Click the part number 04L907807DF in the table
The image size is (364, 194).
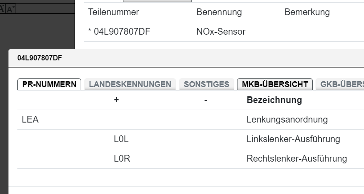click(x=115, y=32)
